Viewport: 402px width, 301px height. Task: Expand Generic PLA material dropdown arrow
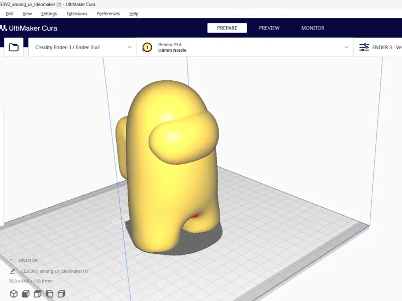(346, 47)
